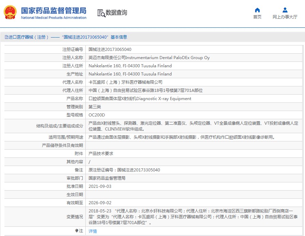The width and height of the screenshot is (305, 236).
Task: Click the national emblem logo
Action: pyautogui.click(x=10, y=12)
